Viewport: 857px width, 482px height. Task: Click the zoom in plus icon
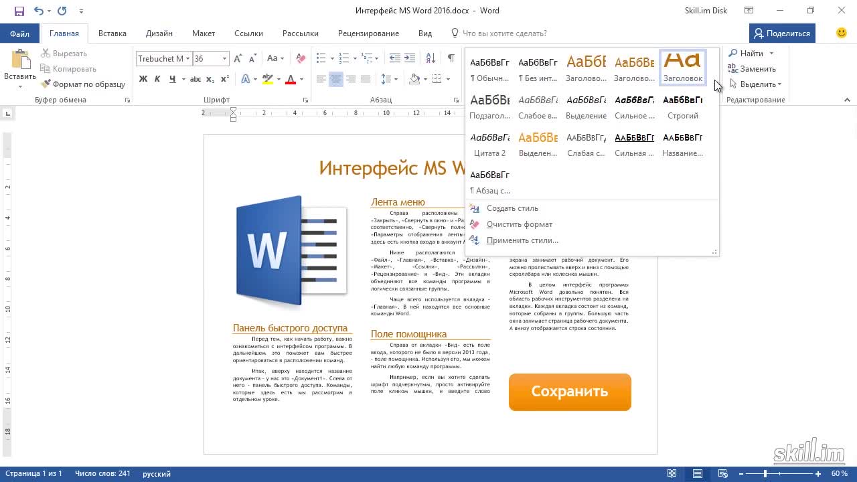click(x=817, y=473)
